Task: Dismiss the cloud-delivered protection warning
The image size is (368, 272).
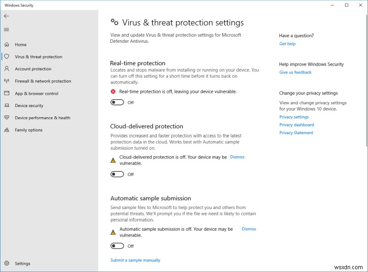Action: 237,157
